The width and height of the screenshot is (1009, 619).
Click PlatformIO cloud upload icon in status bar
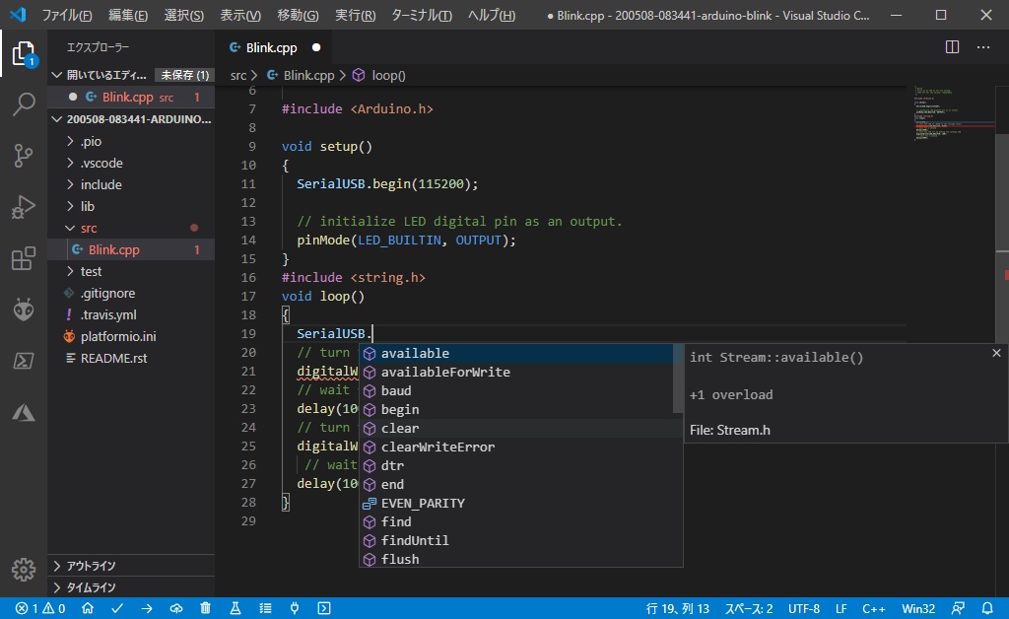(x=176, y=609)
